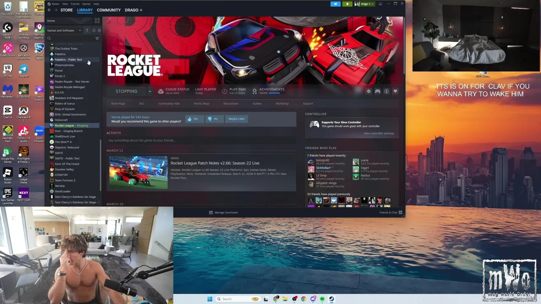Open Telegram desktop icon
The height and width of the screenshot is (304, 541).
(23, 71)
